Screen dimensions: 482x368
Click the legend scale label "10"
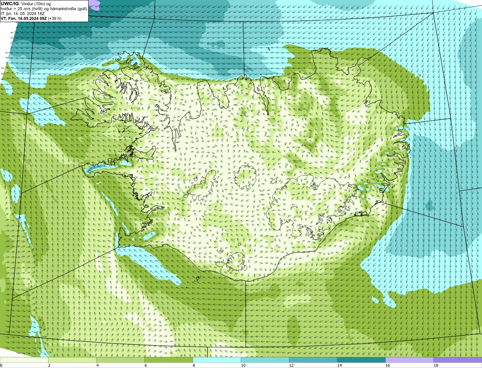tap(243, 365)
